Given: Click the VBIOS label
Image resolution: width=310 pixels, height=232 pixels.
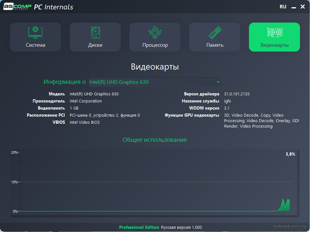Looking at the screenshot, I should pos(59,122).
